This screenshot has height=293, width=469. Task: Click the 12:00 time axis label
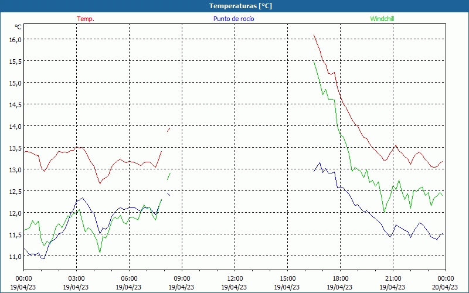(x=235, y=279)
